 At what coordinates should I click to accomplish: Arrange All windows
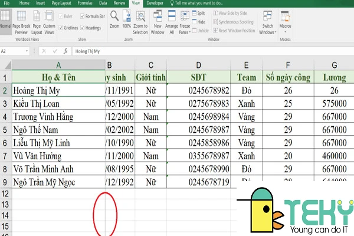(172, 22)
